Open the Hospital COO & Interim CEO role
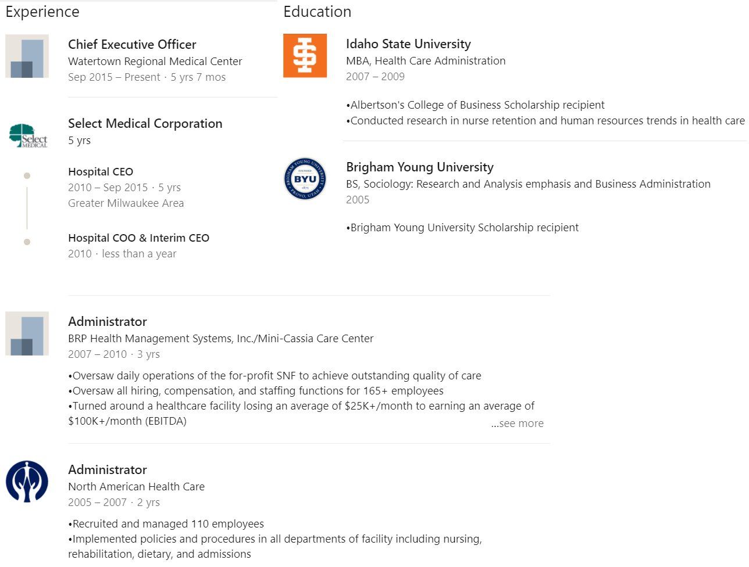Image resolution: width=749 pixels, height=567 pixels. pyautogui.click(x=138, y=238)
